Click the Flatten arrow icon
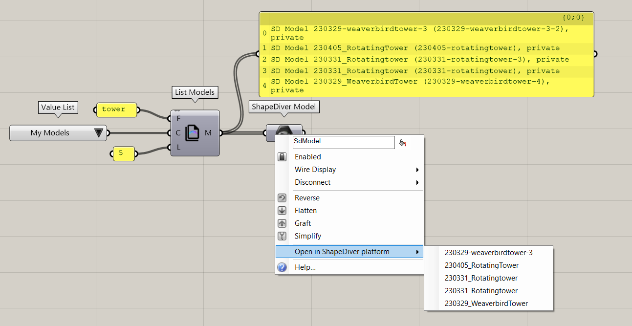 pos(282,211)
